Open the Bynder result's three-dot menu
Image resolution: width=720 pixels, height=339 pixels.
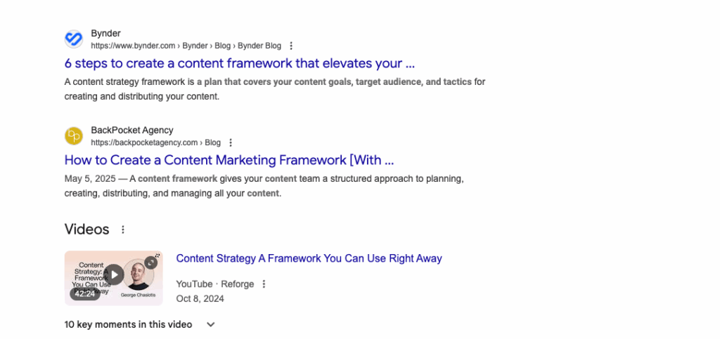(291, 46)
